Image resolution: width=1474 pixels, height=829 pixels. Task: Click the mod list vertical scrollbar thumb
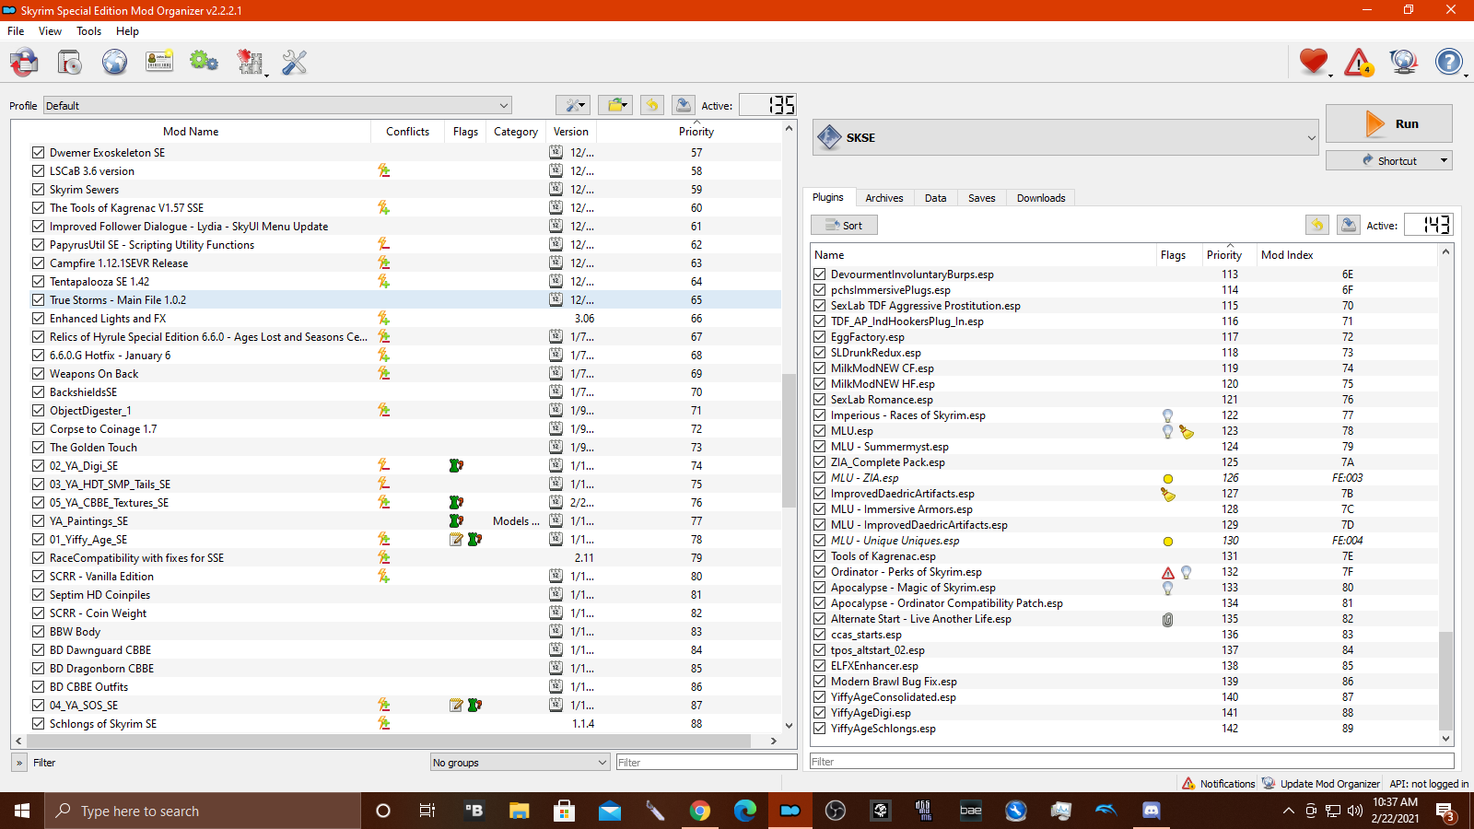coord(789,440)
